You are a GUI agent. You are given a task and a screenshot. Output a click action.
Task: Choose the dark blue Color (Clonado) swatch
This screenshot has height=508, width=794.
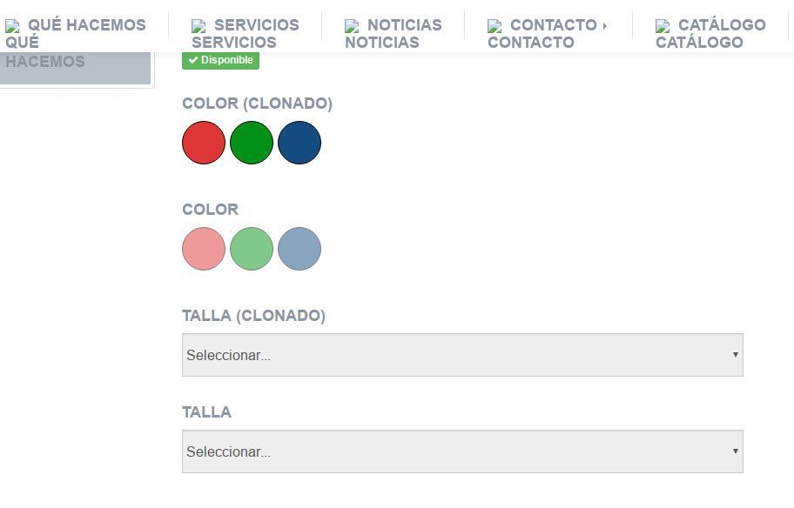(x=299, y=143)
